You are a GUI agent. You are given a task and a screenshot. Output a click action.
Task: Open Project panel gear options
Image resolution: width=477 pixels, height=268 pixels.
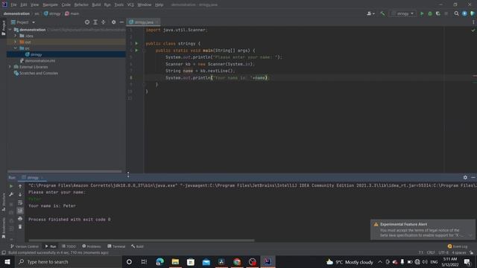pos(113,22)
